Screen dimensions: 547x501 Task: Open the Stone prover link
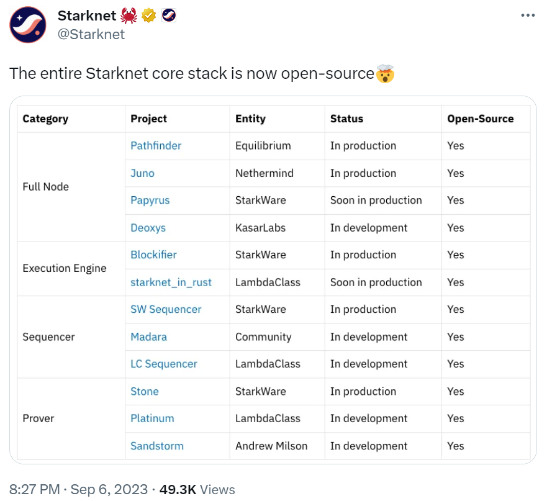(144, 391)
